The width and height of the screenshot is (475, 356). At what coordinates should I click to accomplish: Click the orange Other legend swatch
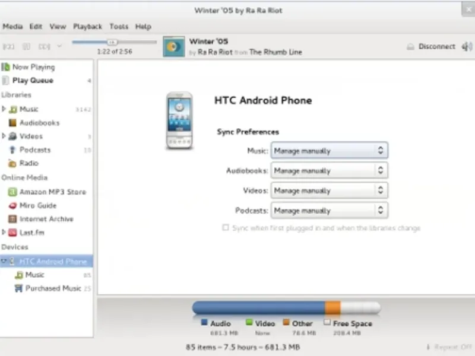[x=286, y=322]
